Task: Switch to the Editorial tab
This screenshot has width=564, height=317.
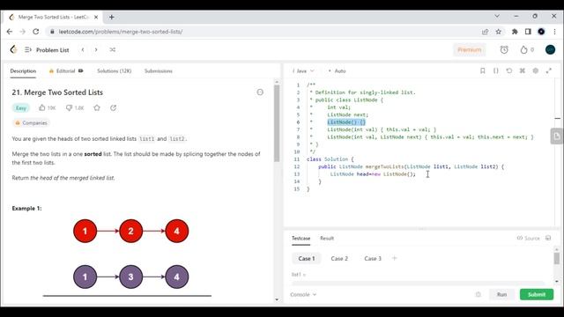Action: 66,71
